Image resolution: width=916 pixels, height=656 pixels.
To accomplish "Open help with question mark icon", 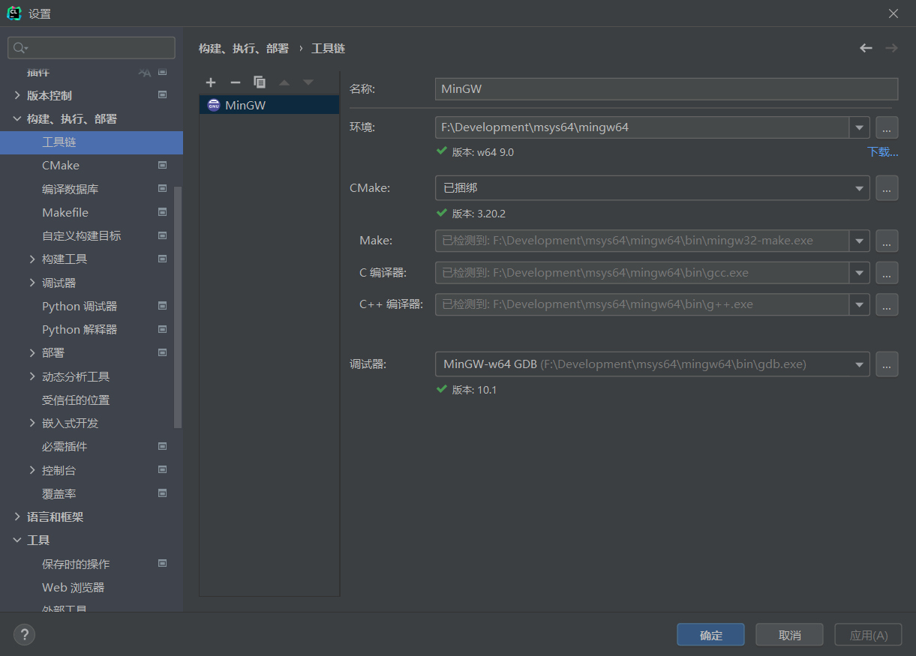I will [x=24, y=635].
